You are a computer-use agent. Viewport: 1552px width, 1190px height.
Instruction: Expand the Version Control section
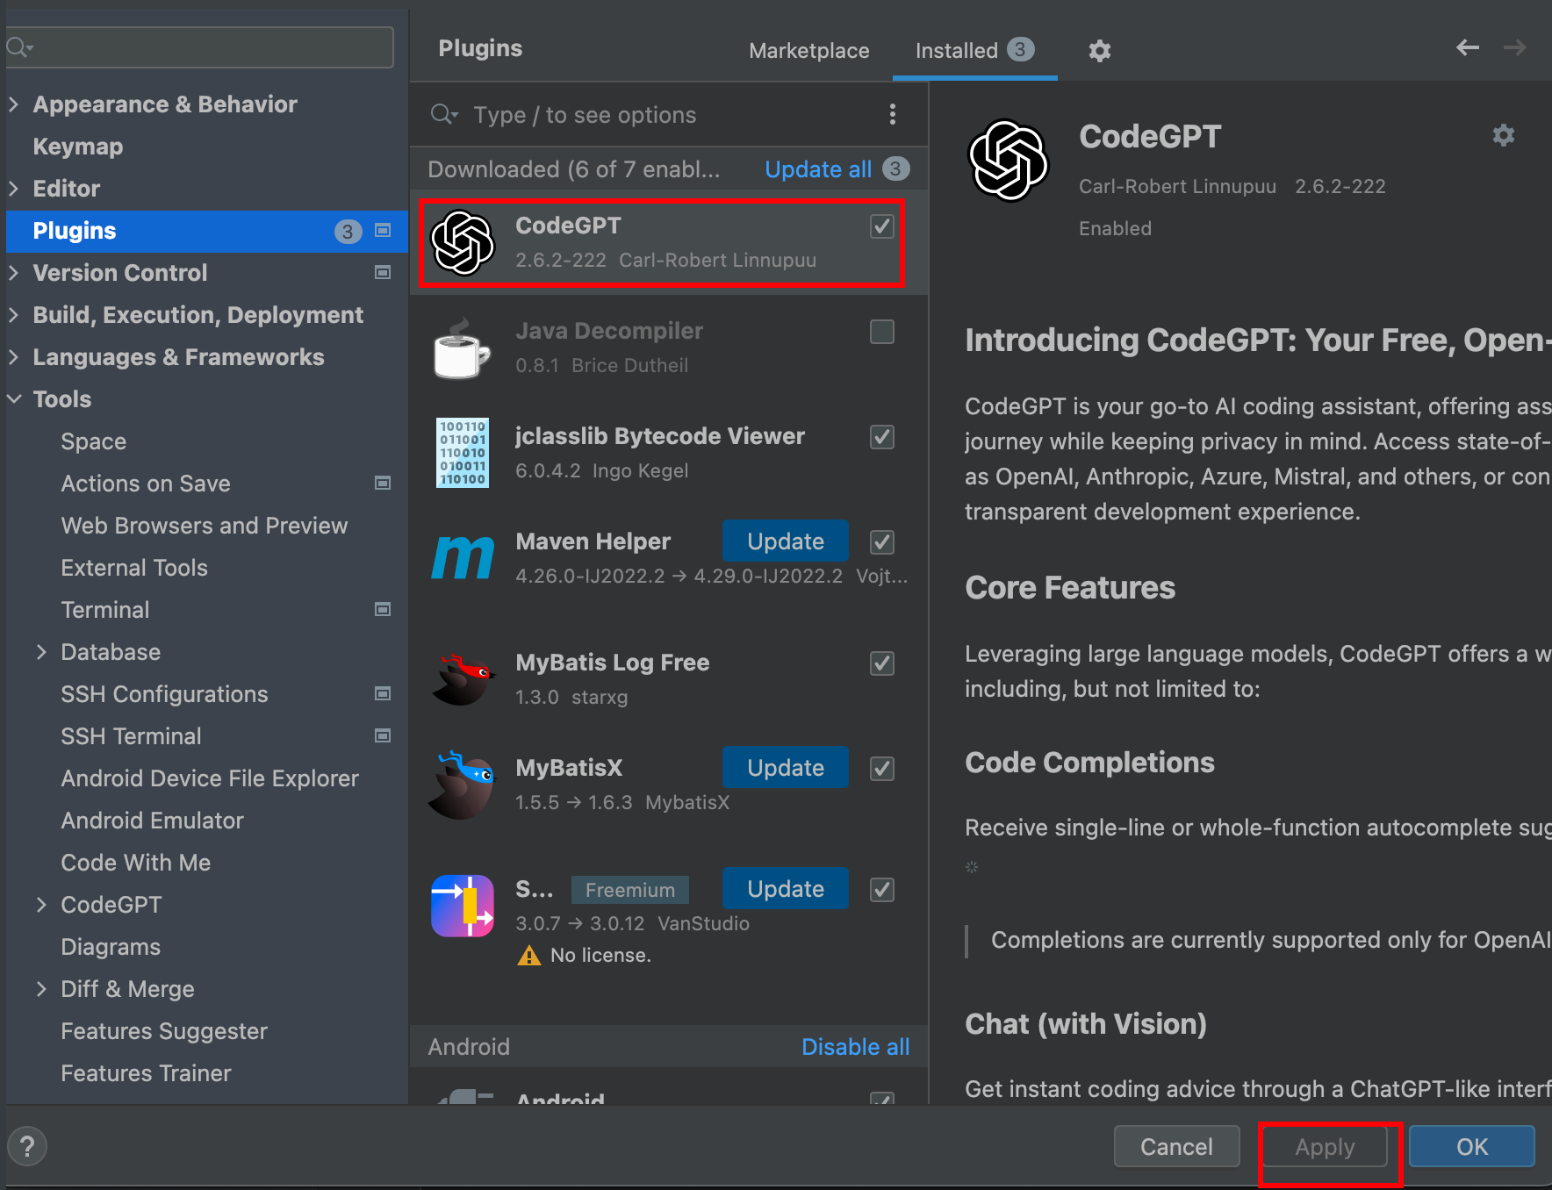coord(14,272)
